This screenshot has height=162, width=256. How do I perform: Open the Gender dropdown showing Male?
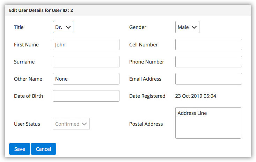187,27
